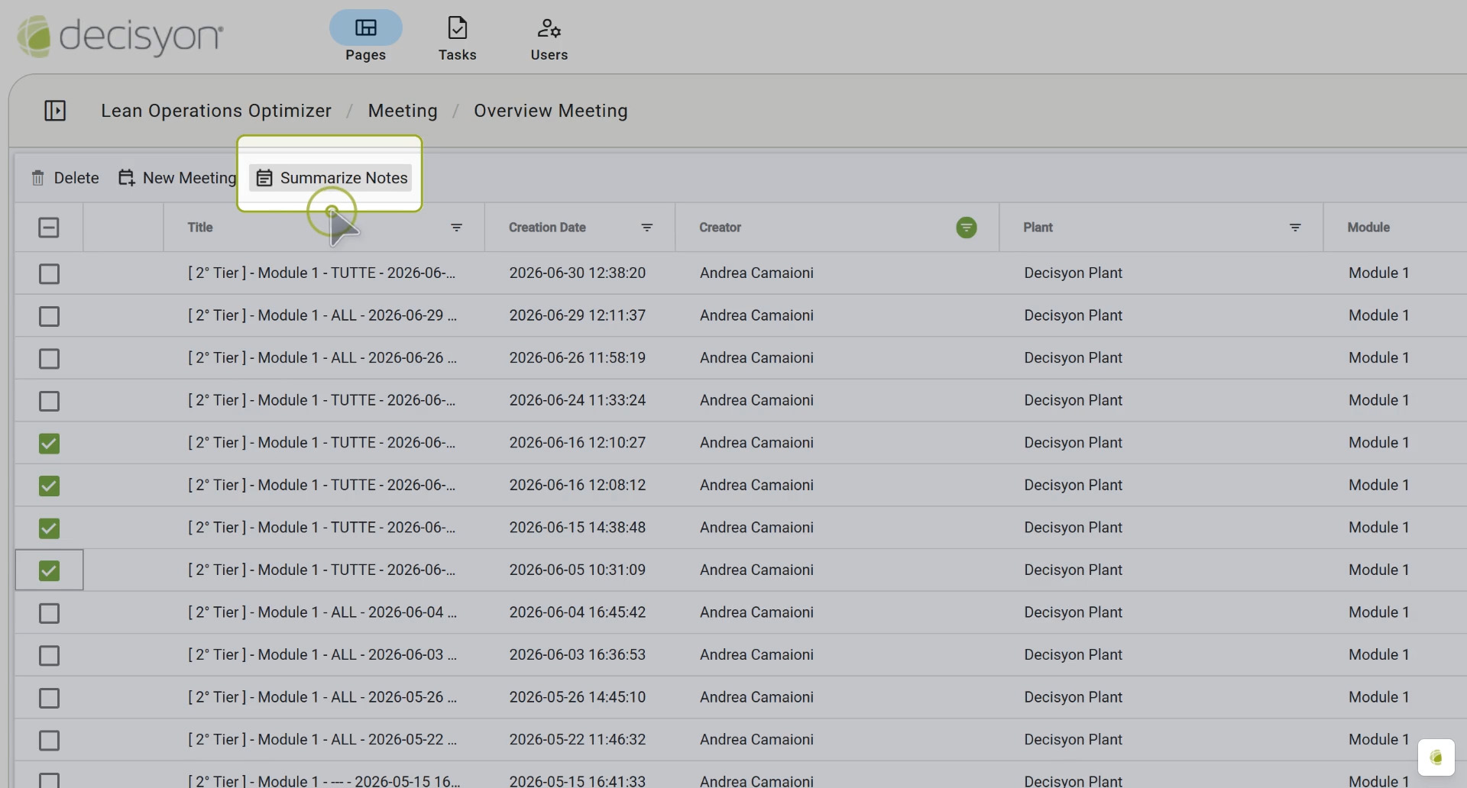Image resolution: width=1467 pixels, height=788 pixels.
Task: Click creation date 2026-06-24 11:33:24
Action: (x=577, y=400)
